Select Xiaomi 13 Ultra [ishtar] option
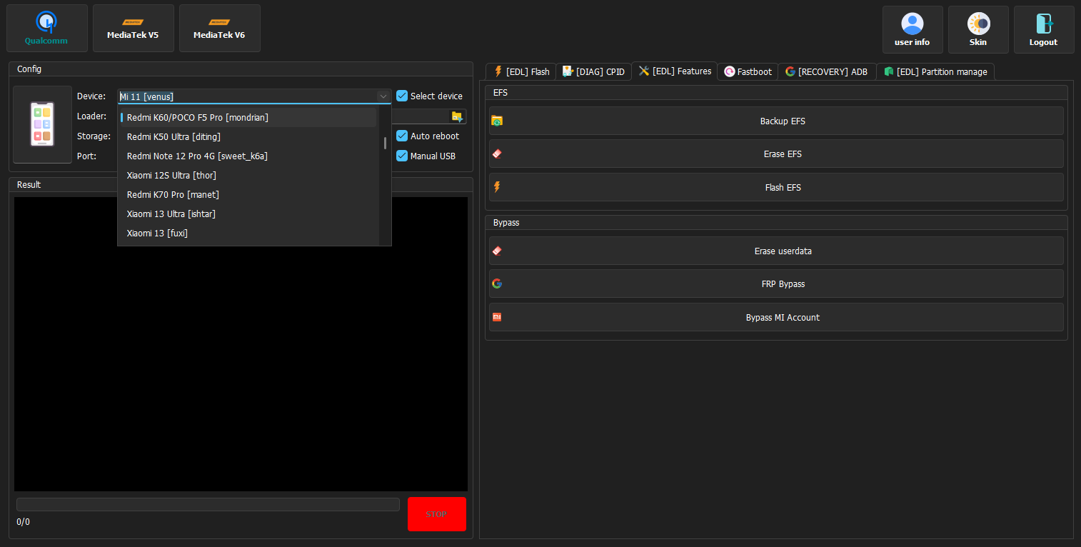Viewport: 1081px width, 547px height. coord(171,214)
